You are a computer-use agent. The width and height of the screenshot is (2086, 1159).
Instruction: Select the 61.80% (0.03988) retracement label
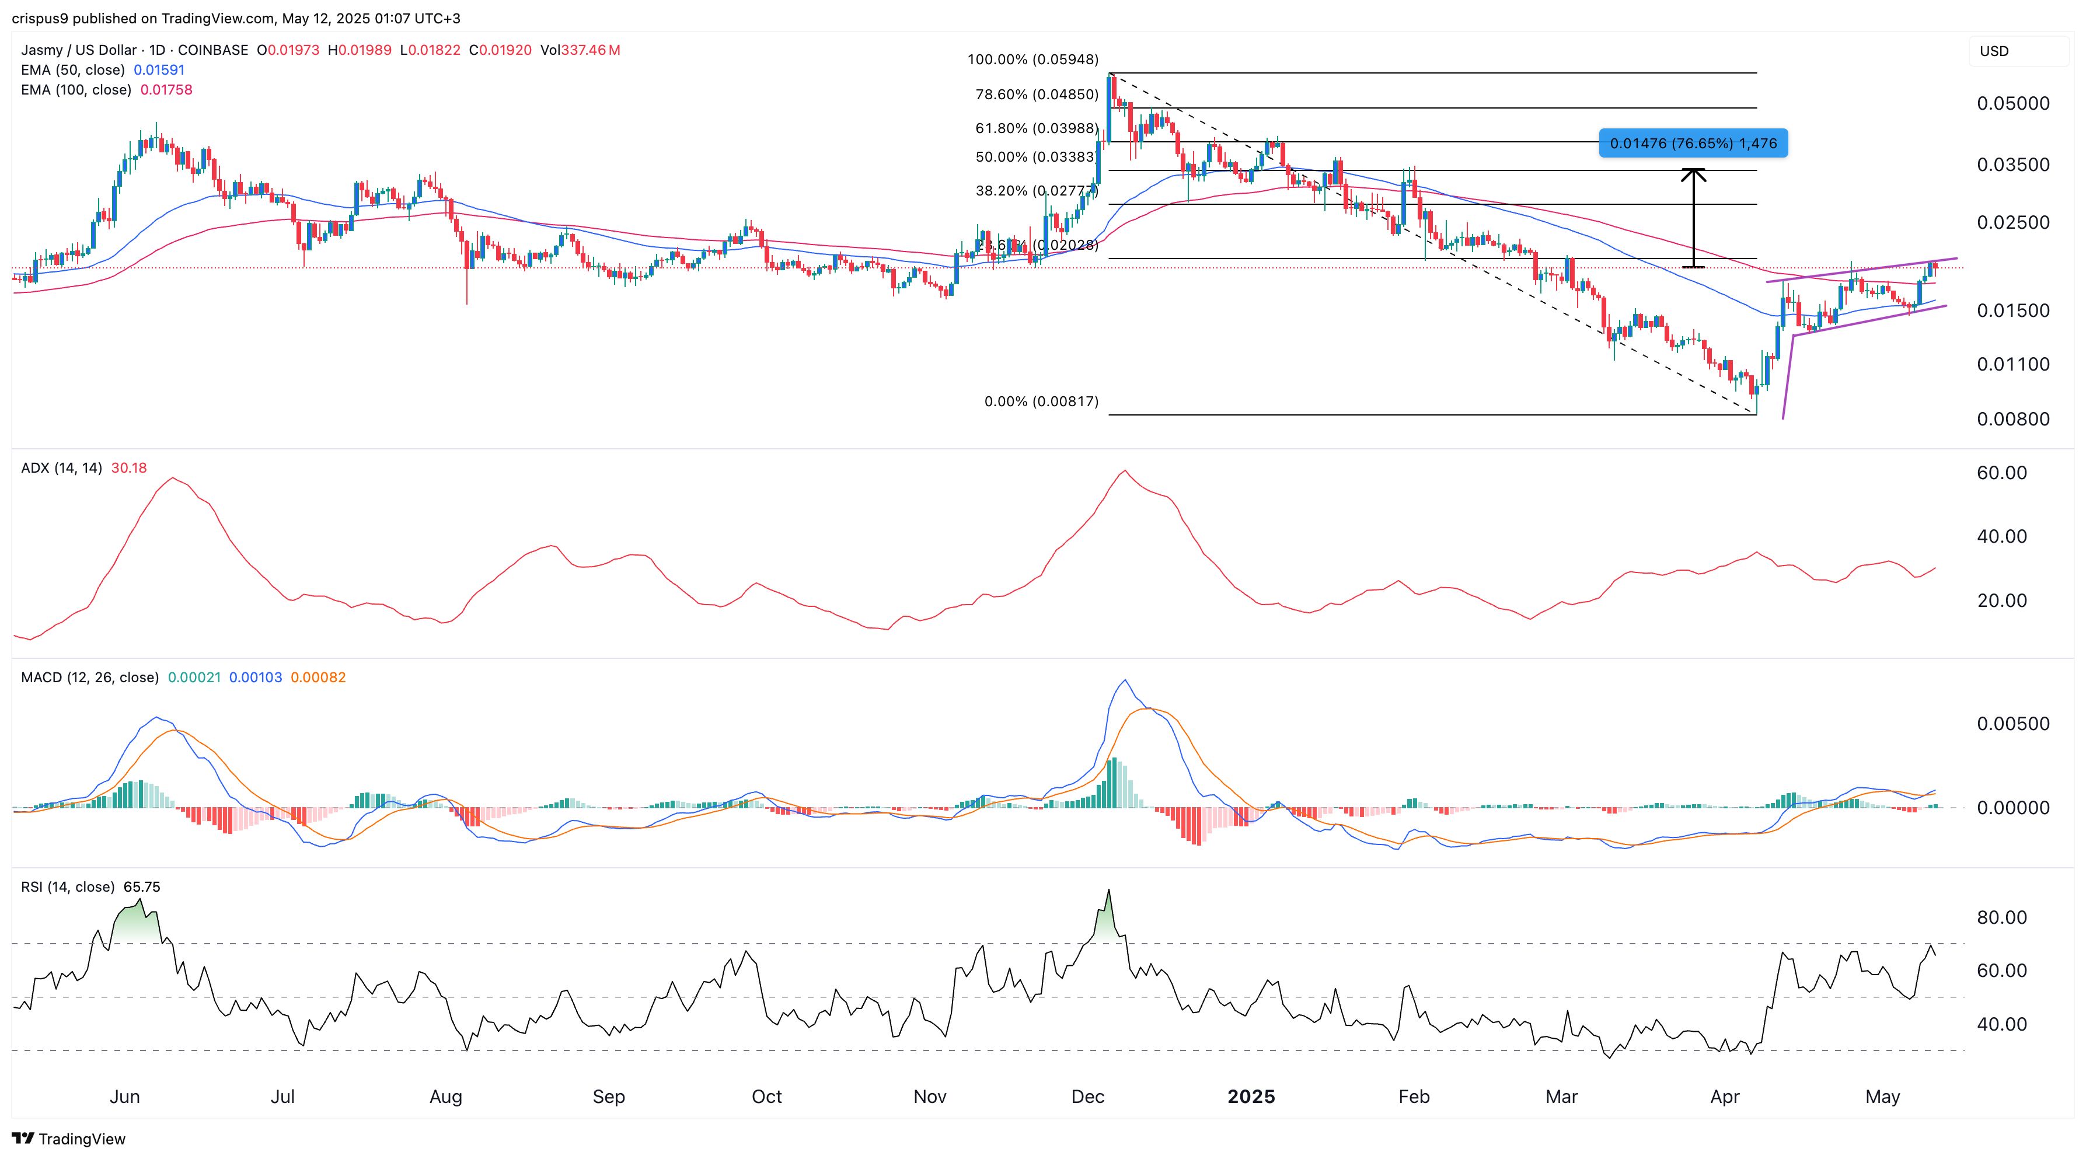pos(1037,129)
